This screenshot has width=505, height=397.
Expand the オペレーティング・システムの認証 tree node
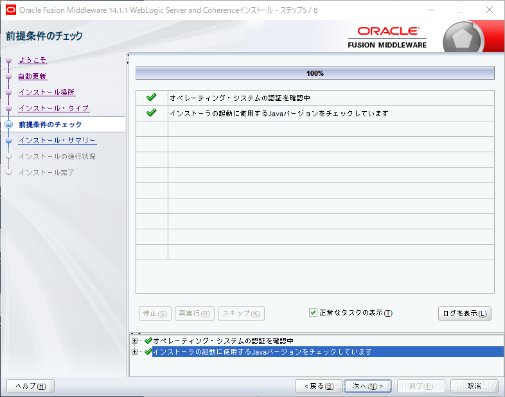[x=135, y=340]
